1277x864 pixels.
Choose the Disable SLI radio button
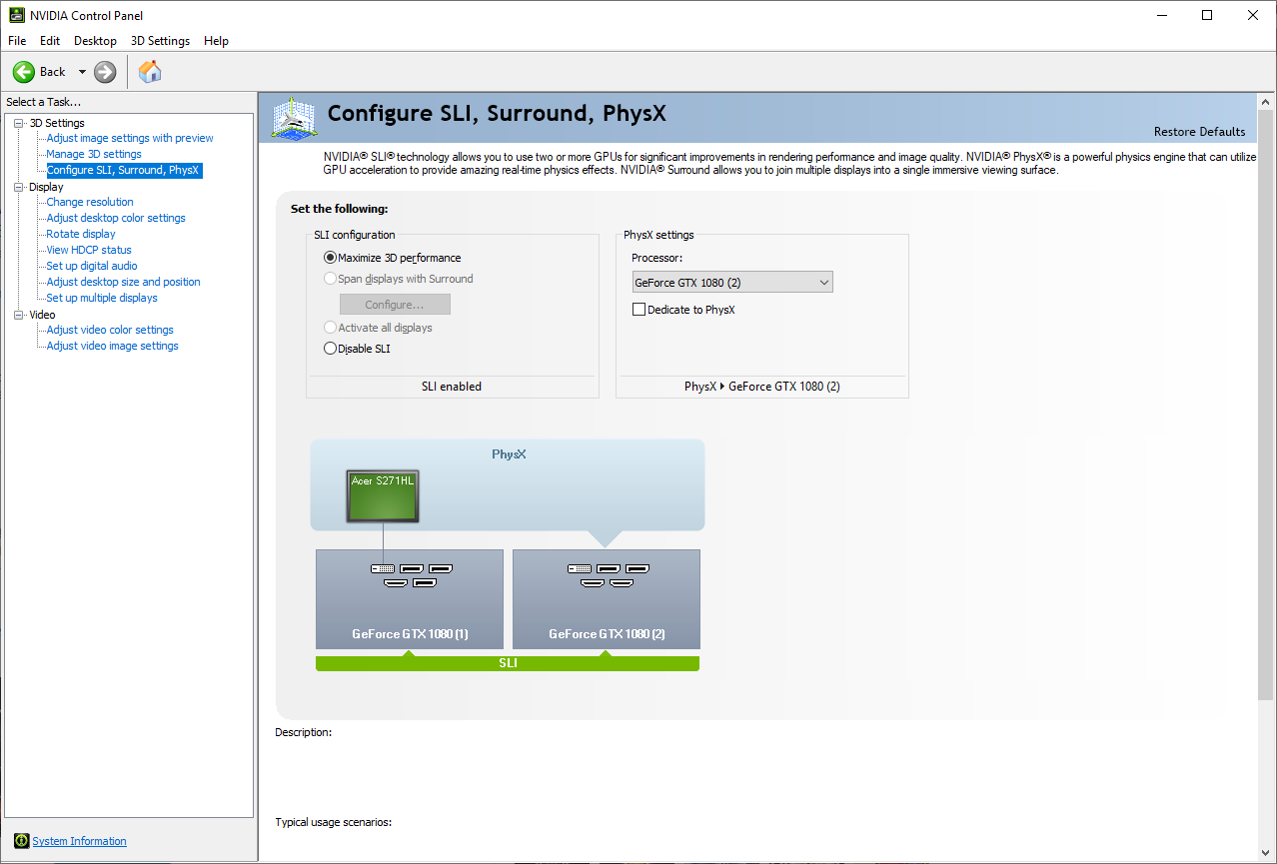(x=331, y=349)
